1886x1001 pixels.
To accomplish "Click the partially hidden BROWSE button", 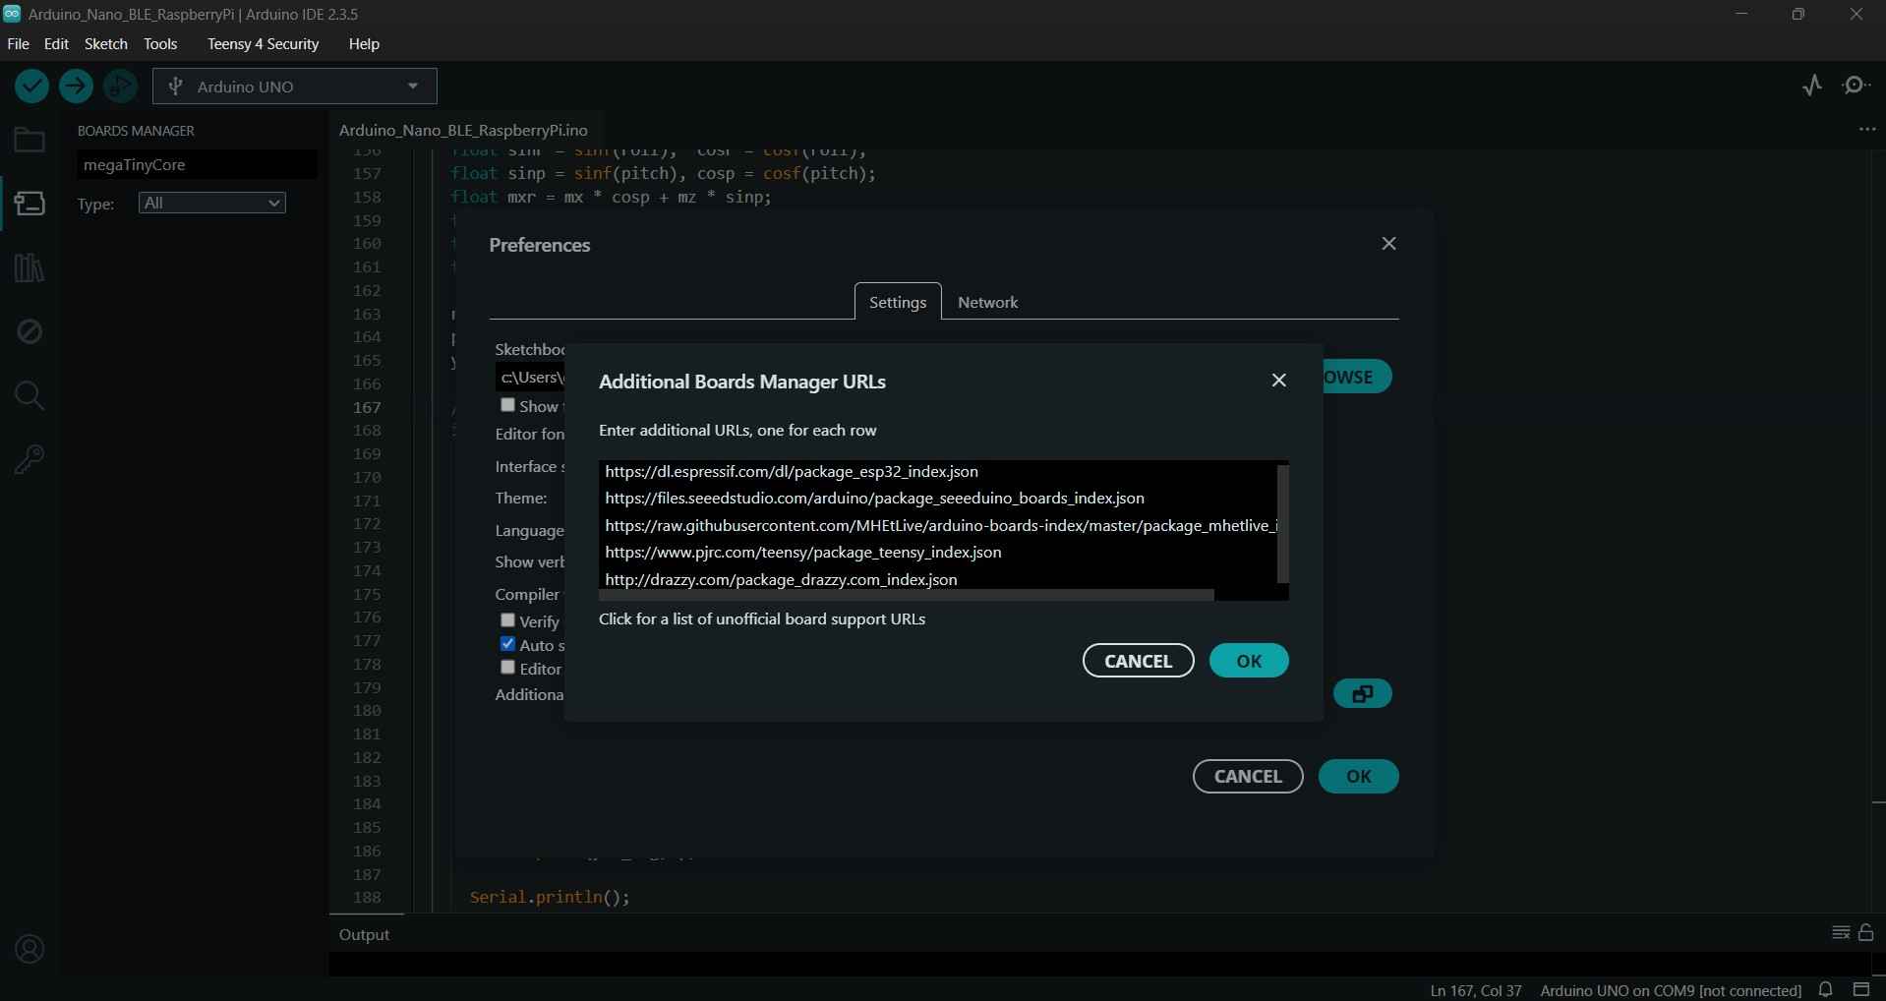I will tap(1357, 377).
